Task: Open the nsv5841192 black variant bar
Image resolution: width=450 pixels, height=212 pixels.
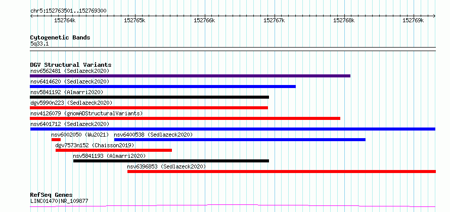Action: coord(149,97)
